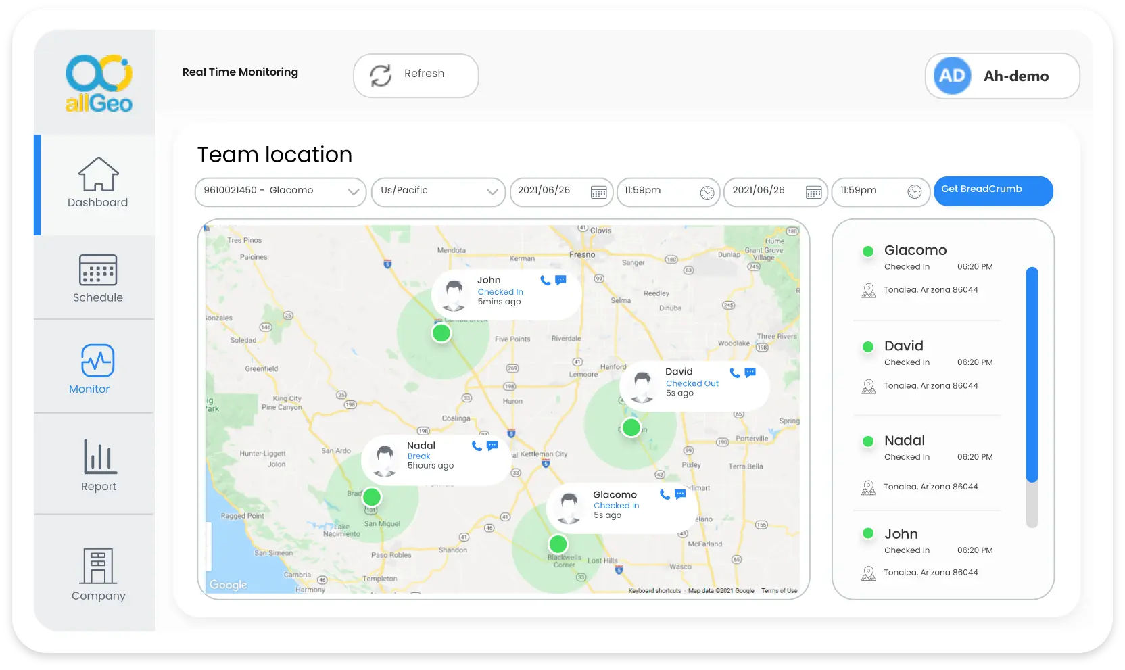This screenshot has width=1125, height=670.
Task: Click Nadal's map marker pin
Action: (x=371, y=497)
